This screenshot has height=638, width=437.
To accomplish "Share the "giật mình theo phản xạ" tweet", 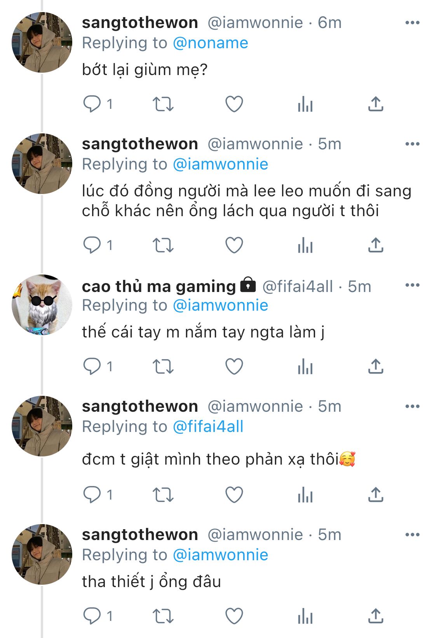I will coord(375,495).
